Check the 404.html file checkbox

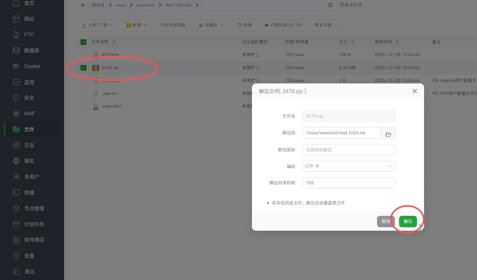click(83, 55)
